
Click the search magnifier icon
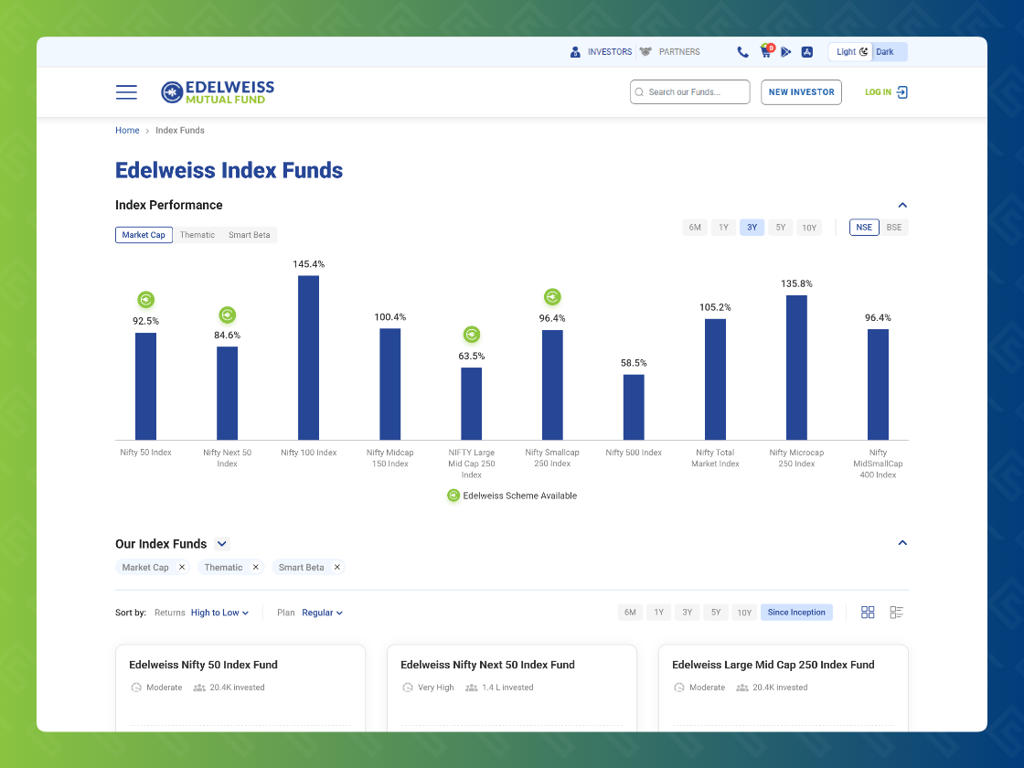click(x=639, y=92)
